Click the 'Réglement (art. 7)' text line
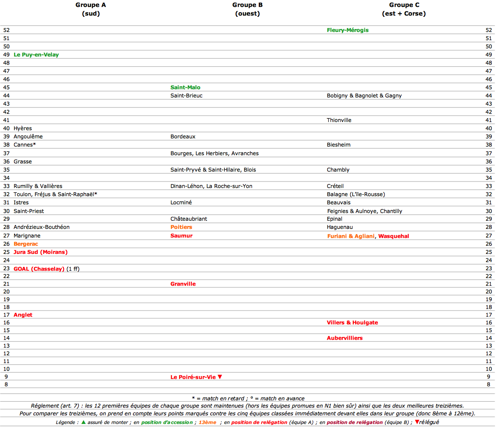 coord(247,406)
